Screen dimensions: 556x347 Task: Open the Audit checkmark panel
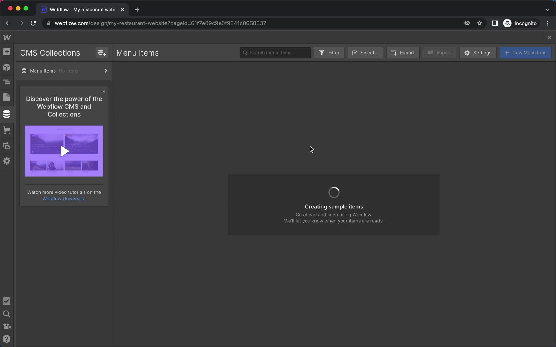6,301
